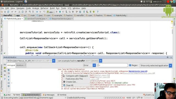The image size is (176, 99).
Task: Click the Navigate Back arrow icon
Action: (x=37, y=12)
